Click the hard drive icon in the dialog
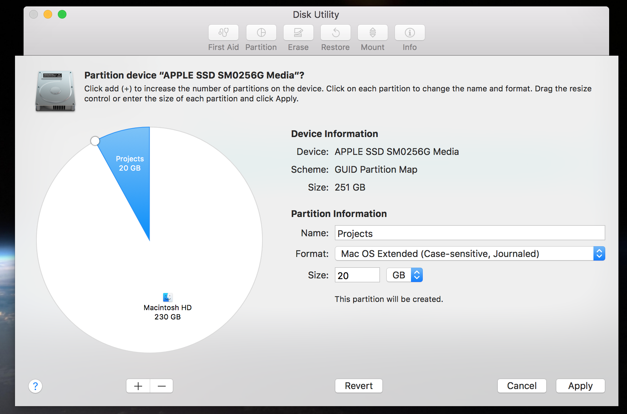The height and width of the screenshot is (414, 627). pyautogui.click(x=55, y=91)
